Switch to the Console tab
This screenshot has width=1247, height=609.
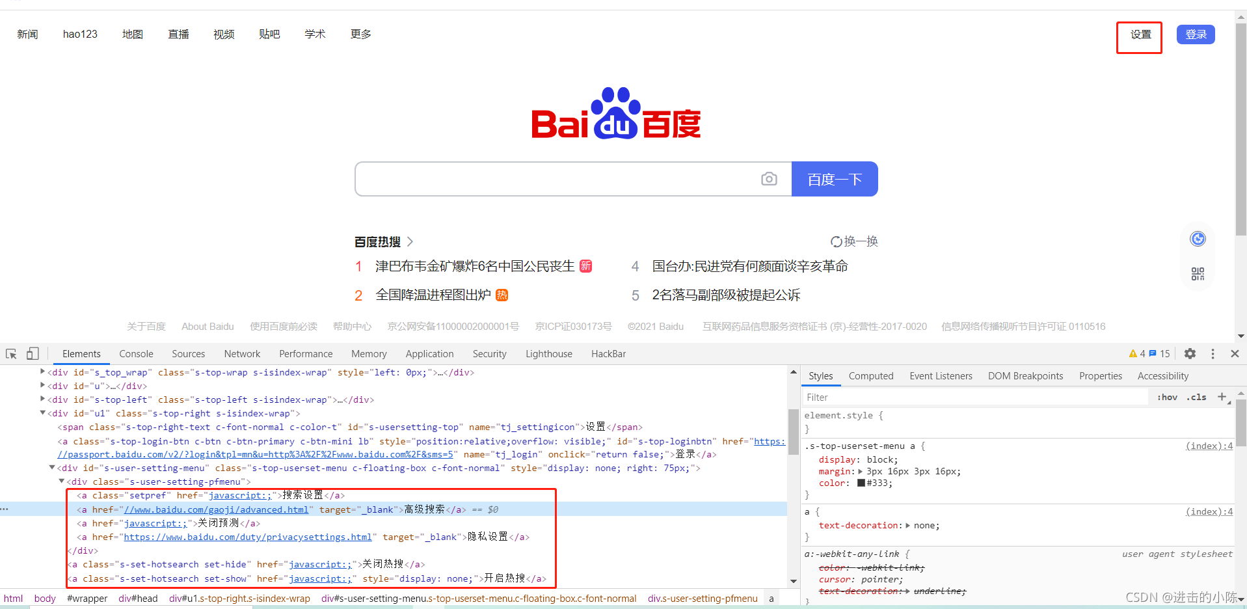coord(135,353)
